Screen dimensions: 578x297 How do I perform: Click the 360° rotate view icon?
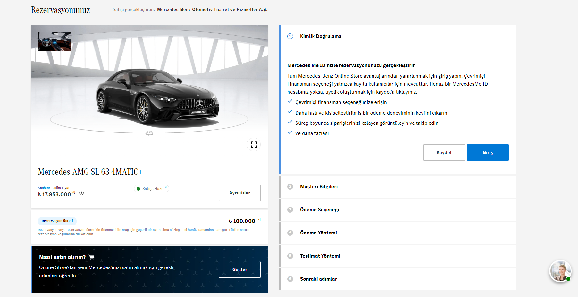(149, 133)
